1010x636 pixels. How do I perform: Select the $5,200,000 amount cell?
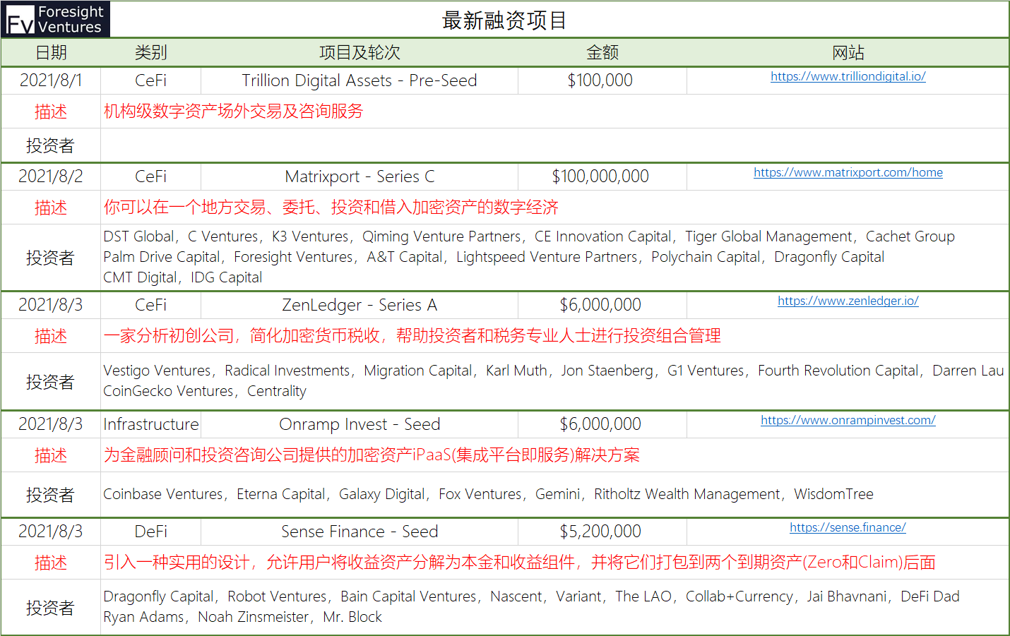point(602,532)
